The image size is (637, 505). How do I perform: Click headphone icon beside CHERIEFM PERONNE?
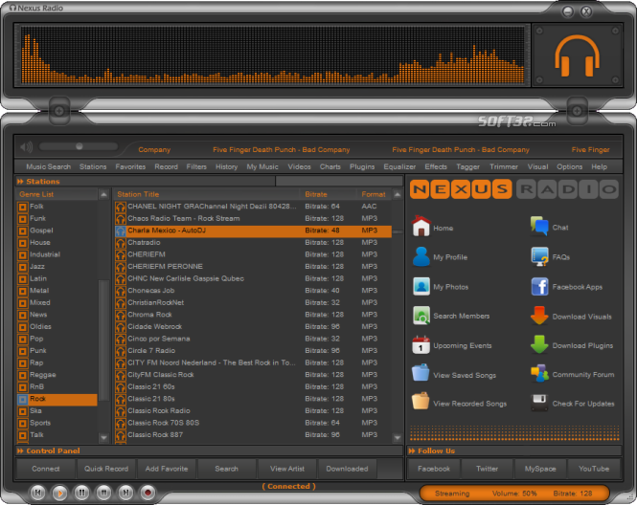(x=121, y=267)
